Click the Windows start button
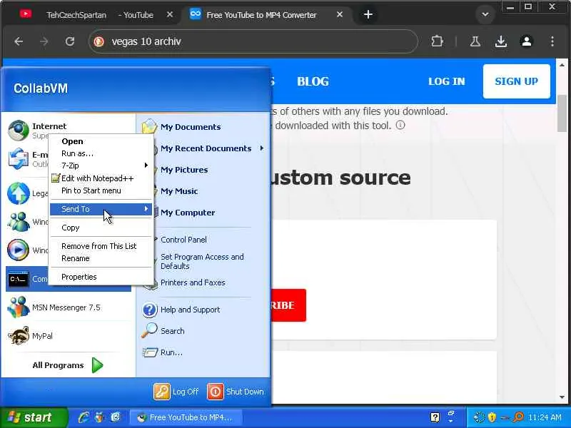Viewport: 571px width, 428px height. pos(34,417)
